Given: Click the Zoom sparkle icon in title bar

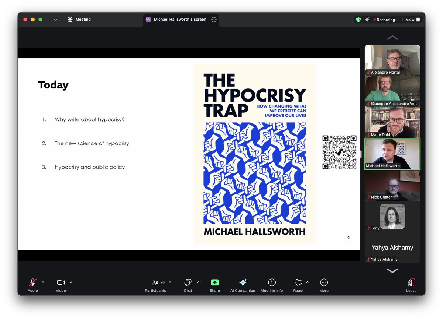Looking at the screenshot, I should (367, 20).
